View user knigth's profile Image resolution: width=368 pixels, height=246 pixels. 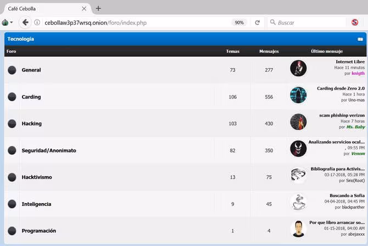tap(358, 73)
